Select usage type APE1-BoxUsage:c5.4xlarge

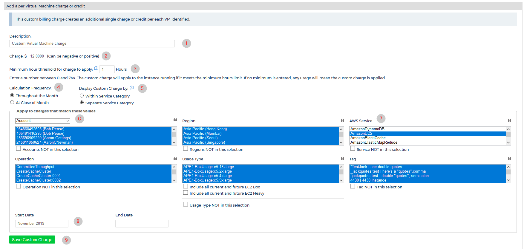click(x=261, y=176)
